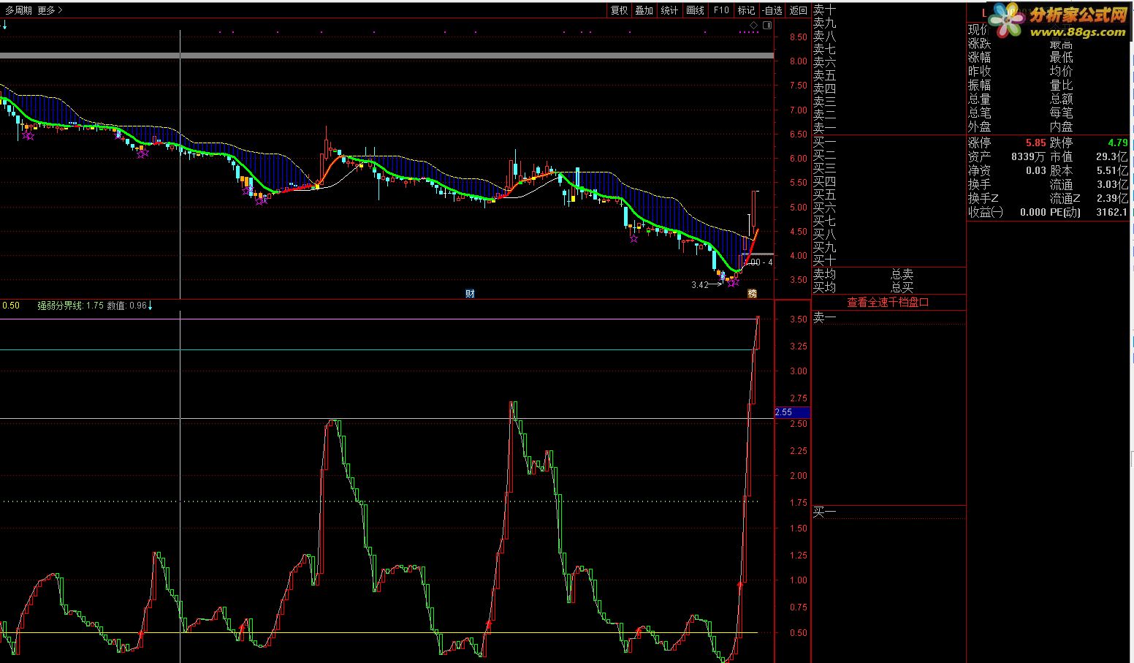1134x663 pixels.
Task: Click the red up-arrow signal on indicator spike
Action: coord(739,585)
